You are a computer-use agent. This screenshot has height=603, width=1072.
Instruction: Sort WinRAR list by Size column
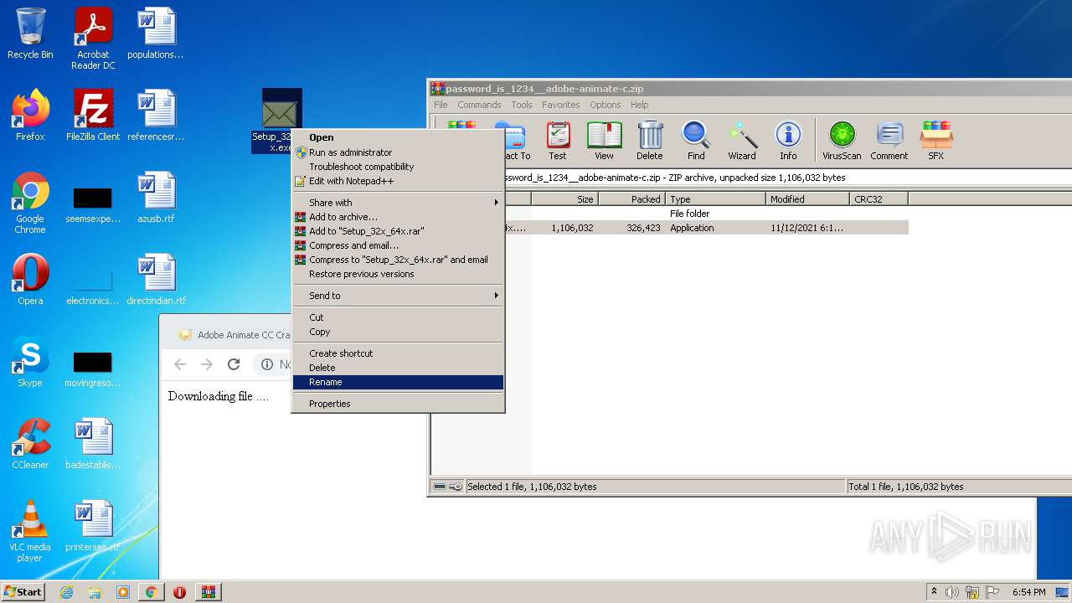point(564,199)
